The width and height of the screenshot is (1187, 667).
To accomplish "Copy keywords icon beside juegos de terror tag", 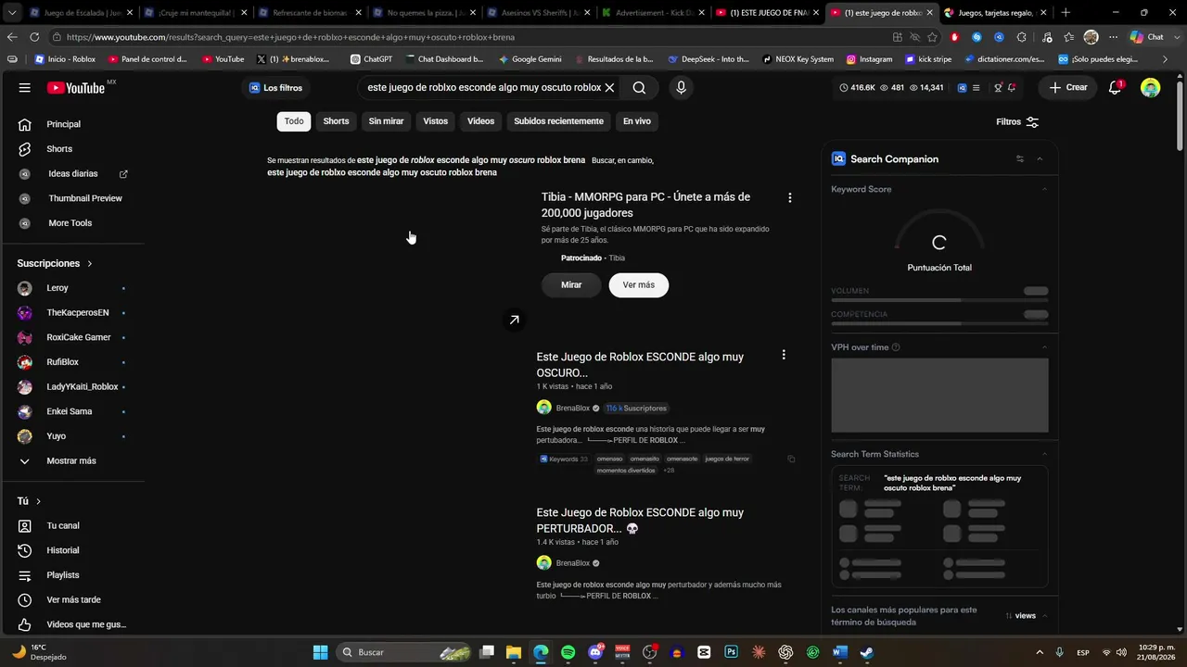I will [x=791, y=459].
